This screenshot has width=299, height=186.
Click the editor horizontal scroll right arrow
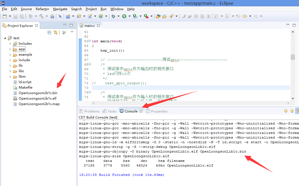tap(288, 103)
